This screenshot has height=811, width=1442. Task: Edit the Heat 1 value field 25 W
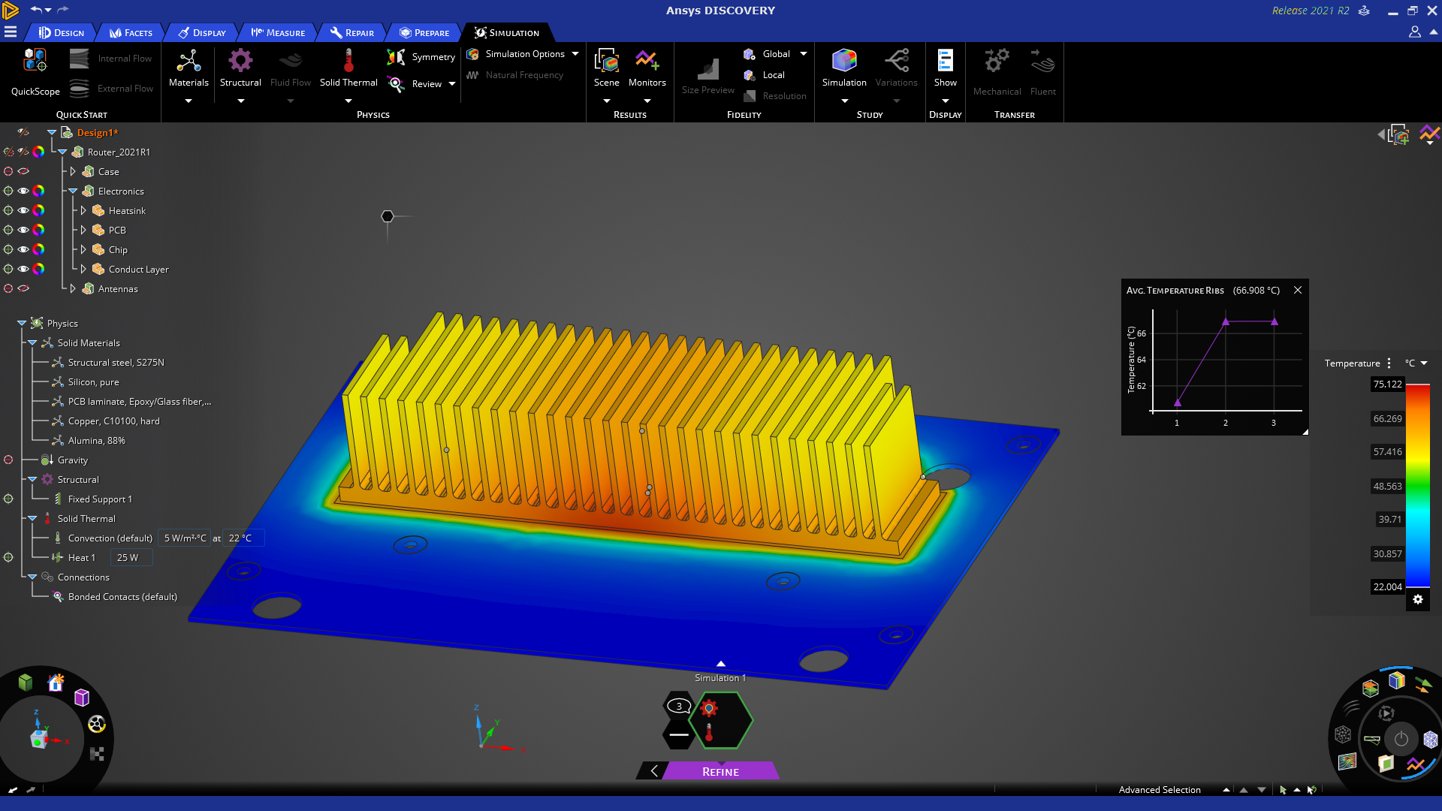[131, 558]
